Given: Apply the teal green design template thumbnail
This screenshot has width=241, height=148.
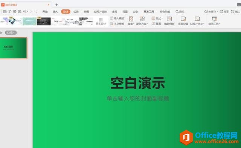Looking at the screenshot, I should pyautogui.click(x=29, y=21).
